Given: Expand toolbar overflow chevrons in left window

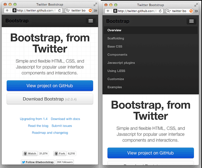Looking at the screenshot, I should pyautogui.click(x=96, y=10).
